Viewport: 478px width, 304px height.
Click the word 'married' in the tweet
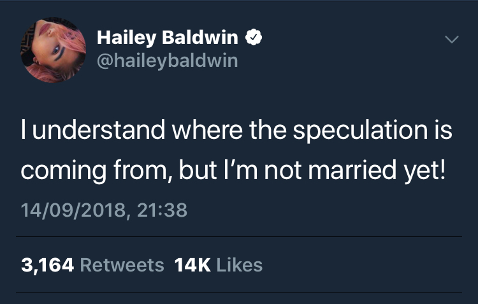coord(352,170)
